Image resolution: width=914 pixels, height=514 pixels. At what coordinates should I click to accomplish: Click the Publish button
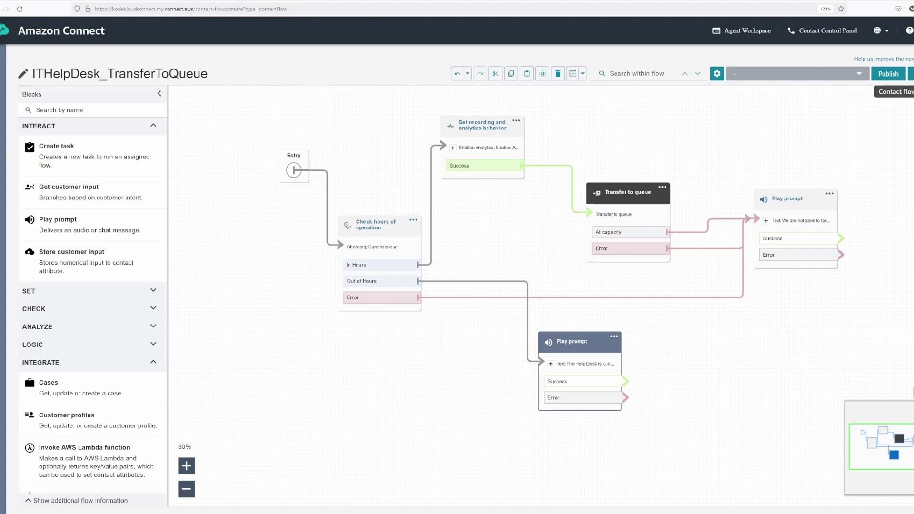(x=888, y=74)
